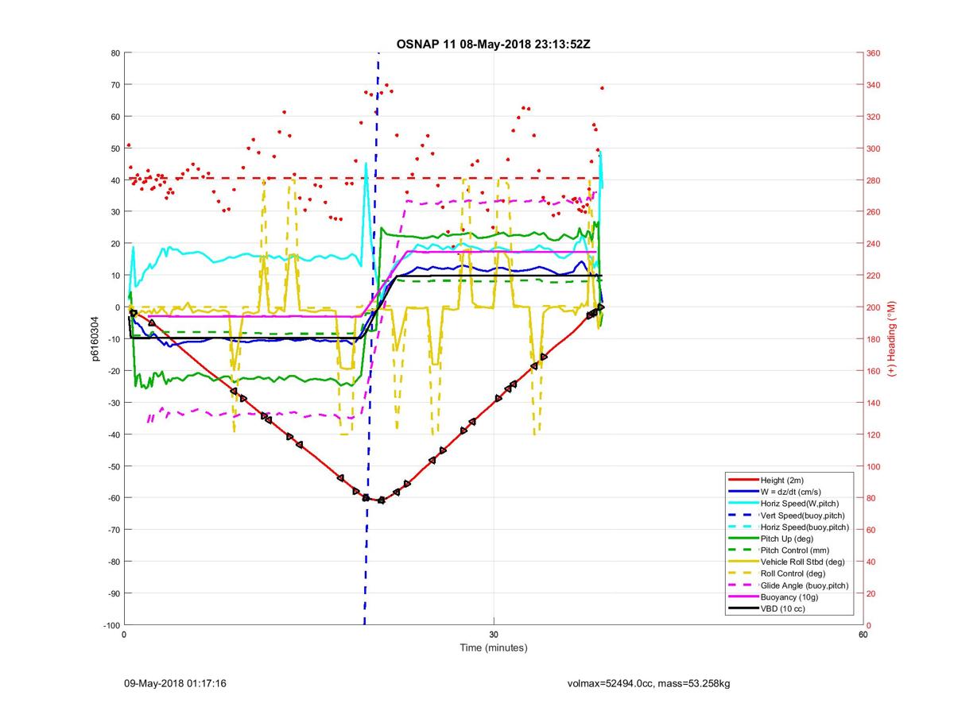The image size is (954, 703).
Task: Click the 340 heading axis tick label
Action: pyautogui.click(x=874, y=85)
